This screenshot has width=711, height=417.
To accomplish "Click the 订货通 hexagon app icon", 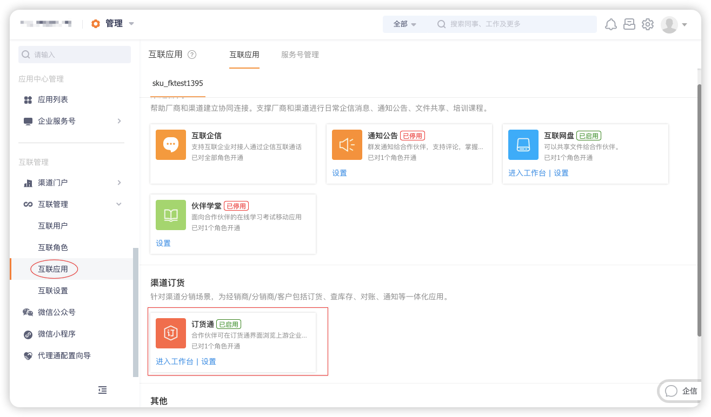I will click(x=171, y=333).
